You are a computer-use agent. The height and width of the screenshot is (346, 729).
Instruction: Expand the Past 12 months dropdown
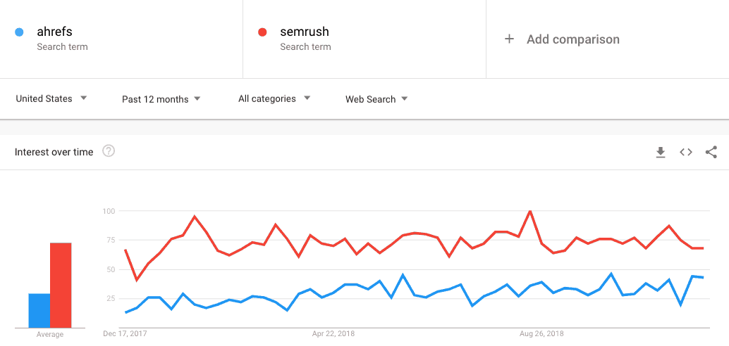(x=161, y=99)
